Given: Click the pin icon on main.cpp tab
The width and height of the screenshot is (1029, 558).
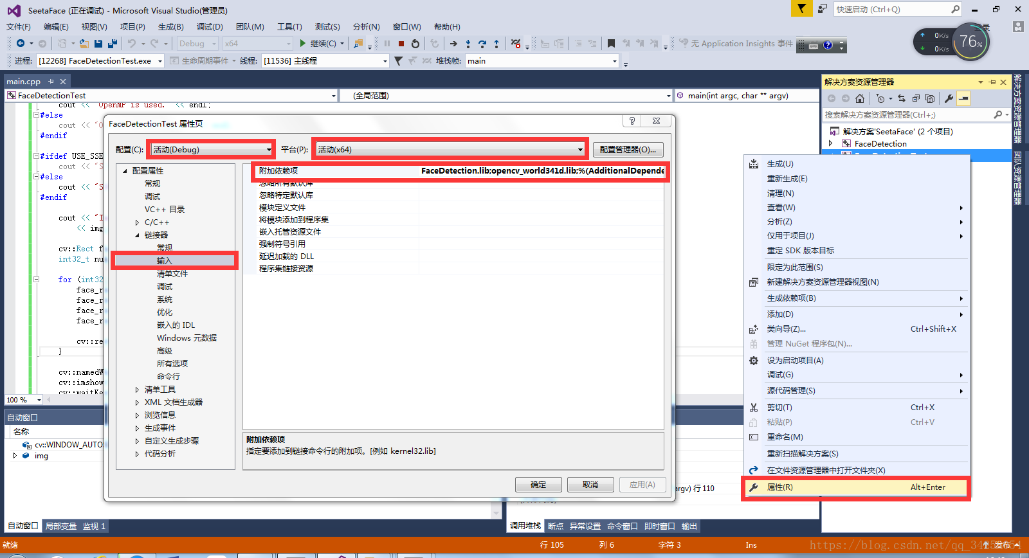Looking at the screenshot, I should pyautogui.click(x=51, y=82).
